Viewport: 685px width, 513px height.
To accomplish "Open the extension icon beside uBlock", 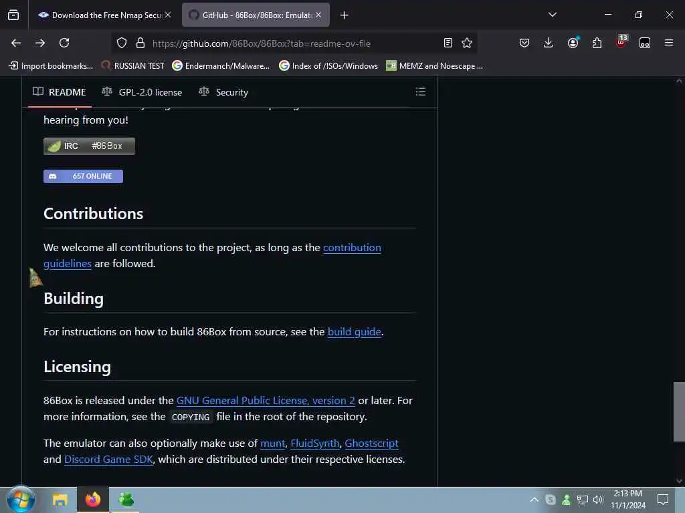I will pyautogui.click(x=645, y=43).
